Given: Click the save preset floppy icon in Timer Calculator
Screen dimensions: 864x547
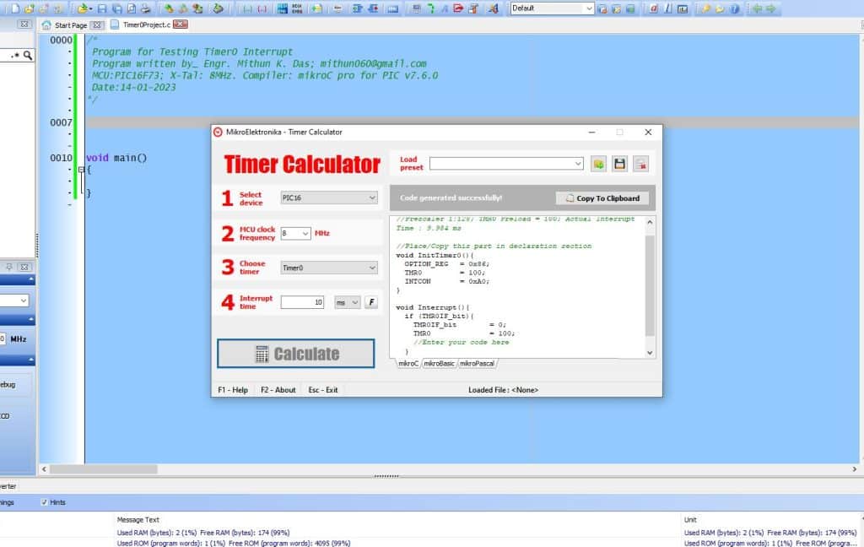Looking at the screenshot, I should point(619,164).
